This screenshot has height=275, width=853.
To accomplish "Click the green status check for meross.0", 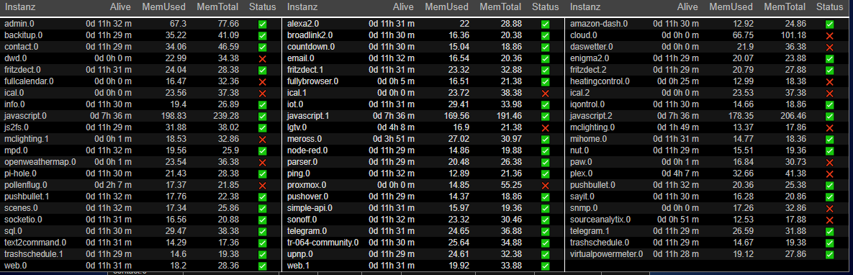I will 546,140.
